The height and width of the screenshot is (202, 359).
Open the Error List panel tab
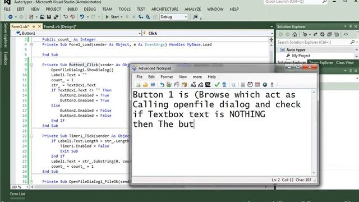(17, 194)
